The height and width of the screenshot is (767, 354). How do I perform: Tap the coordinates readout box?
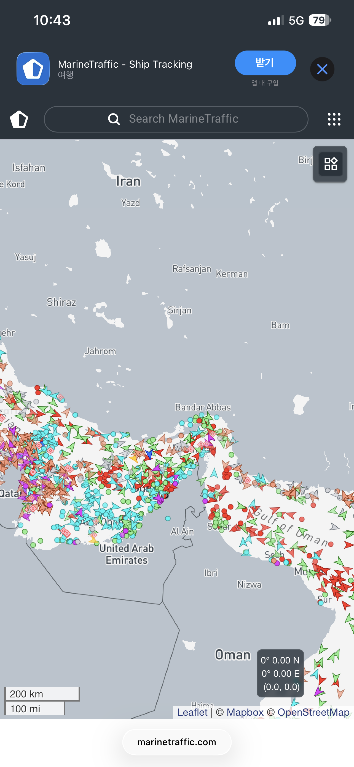[280, 673]
